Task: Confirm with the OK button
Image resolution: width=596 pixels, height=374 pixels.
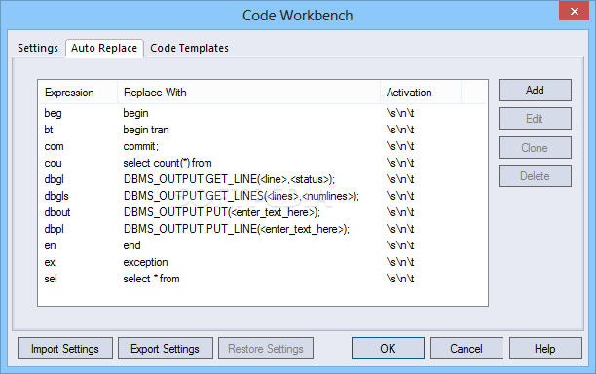Action: tap(388, 348)
